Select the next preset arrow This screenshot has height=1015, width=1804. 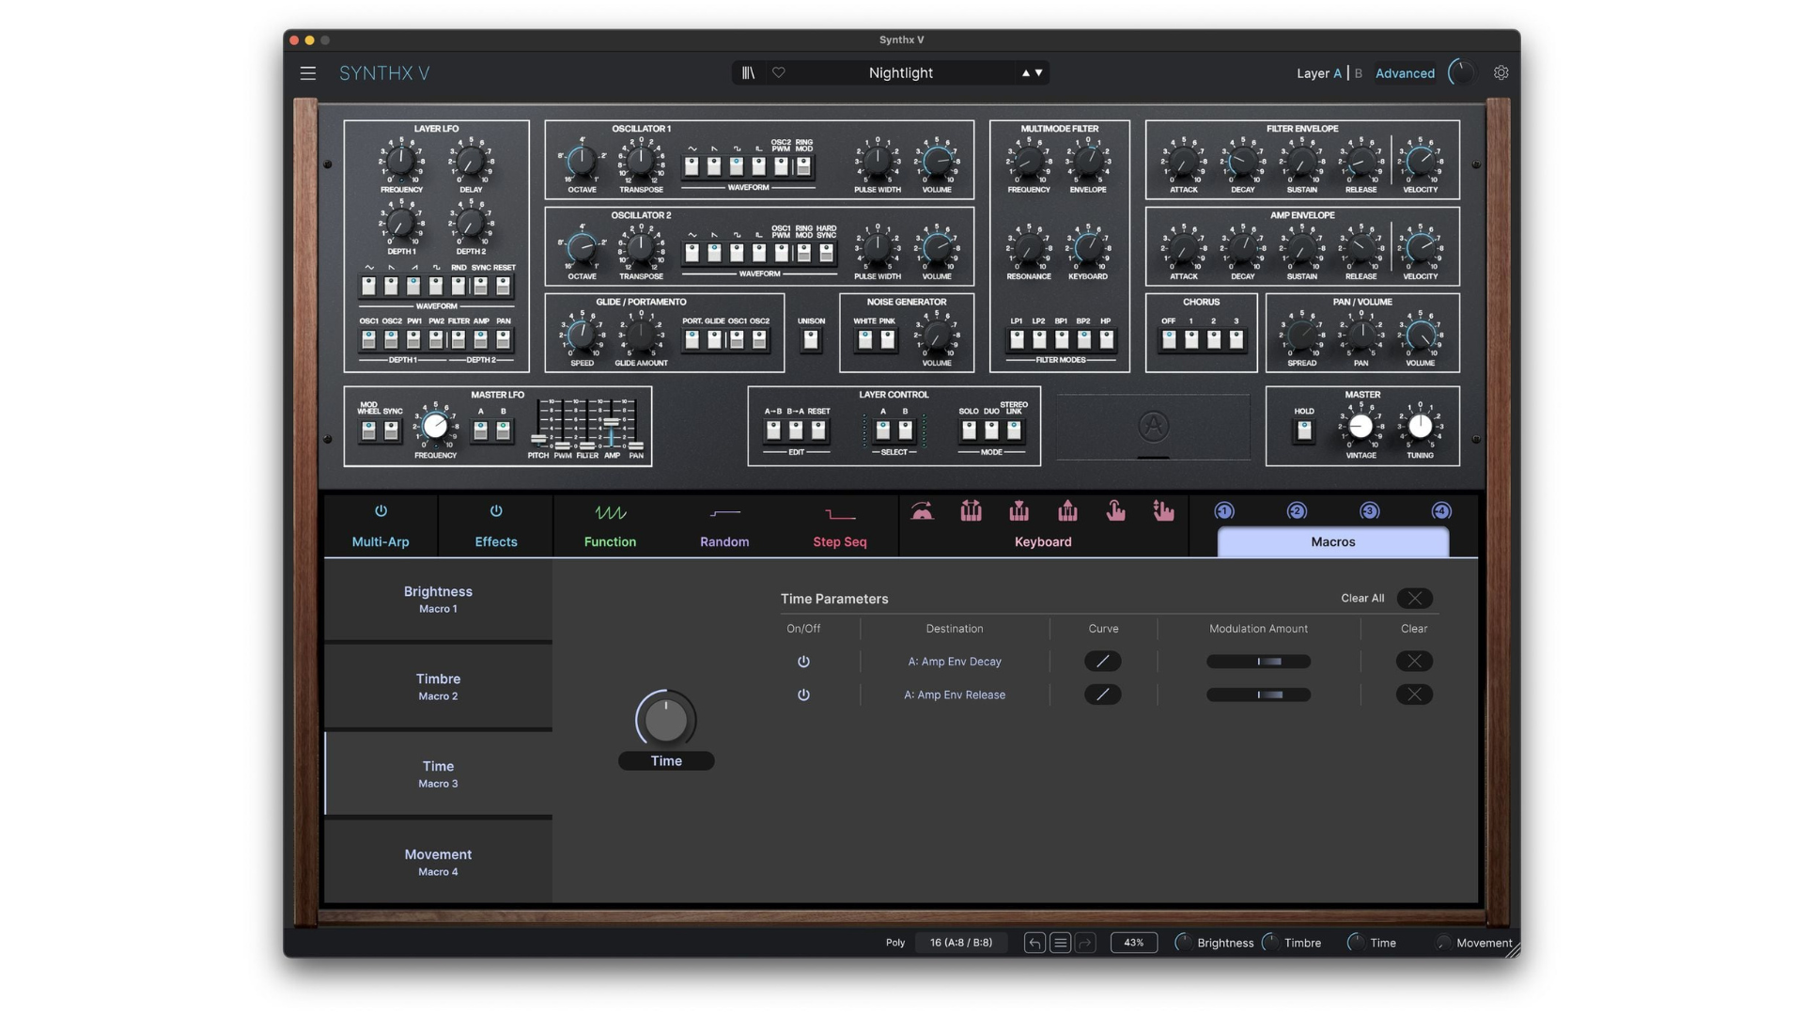pos(1039,73)
